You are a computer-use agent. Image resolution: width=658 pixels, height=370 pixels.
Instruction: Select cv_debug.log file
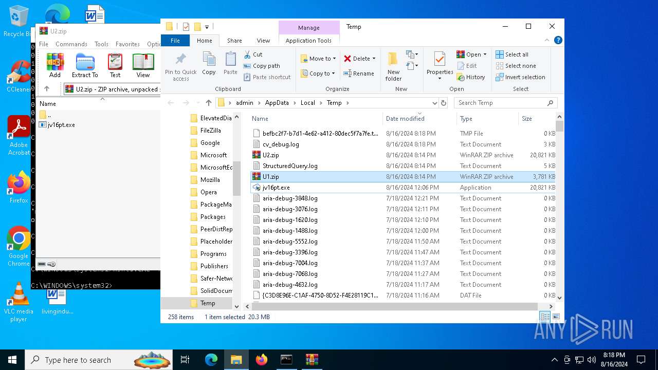tap(404, 144)
